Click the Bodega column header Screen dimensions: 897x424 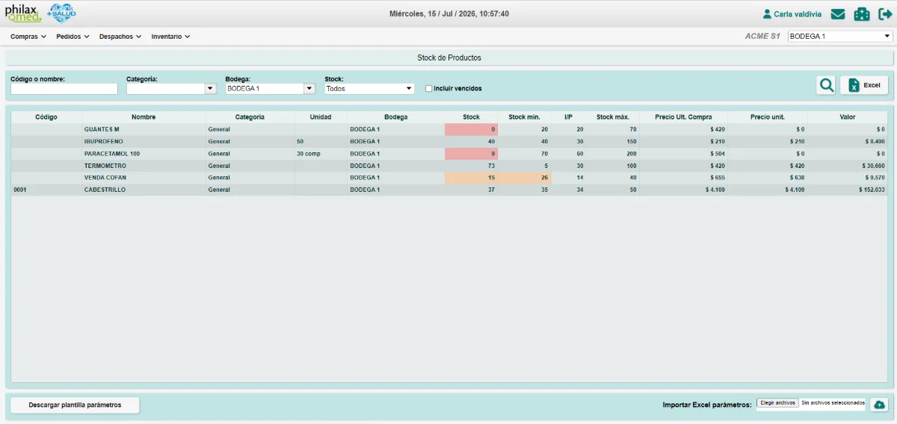tap(396, 117)
